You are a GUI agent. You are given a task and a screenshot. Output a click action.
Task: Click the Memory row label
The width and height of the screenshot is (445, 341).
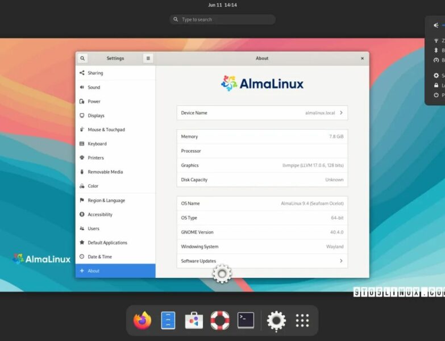tap(189, 137)
